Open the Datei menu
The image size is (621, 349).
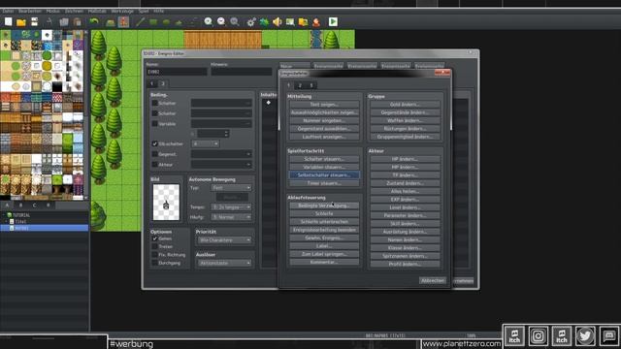coord(8,11)
